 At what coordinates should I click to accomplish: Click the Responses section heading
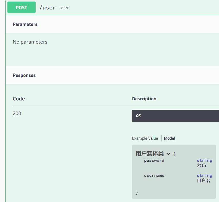point(24,75)
